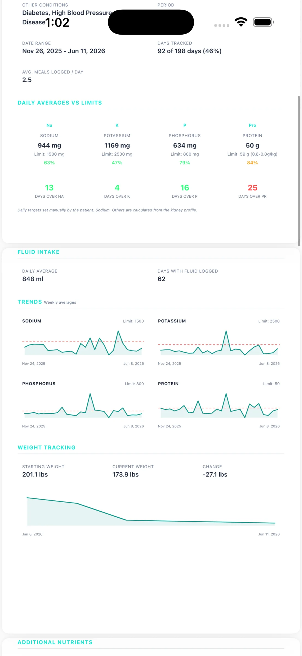Select the Weight Tracking heading

click(x=46, y=447)
